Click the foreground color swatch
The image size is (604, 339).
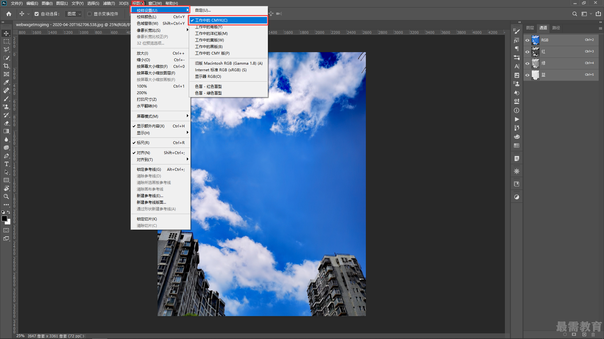click(x=4, y=218)
